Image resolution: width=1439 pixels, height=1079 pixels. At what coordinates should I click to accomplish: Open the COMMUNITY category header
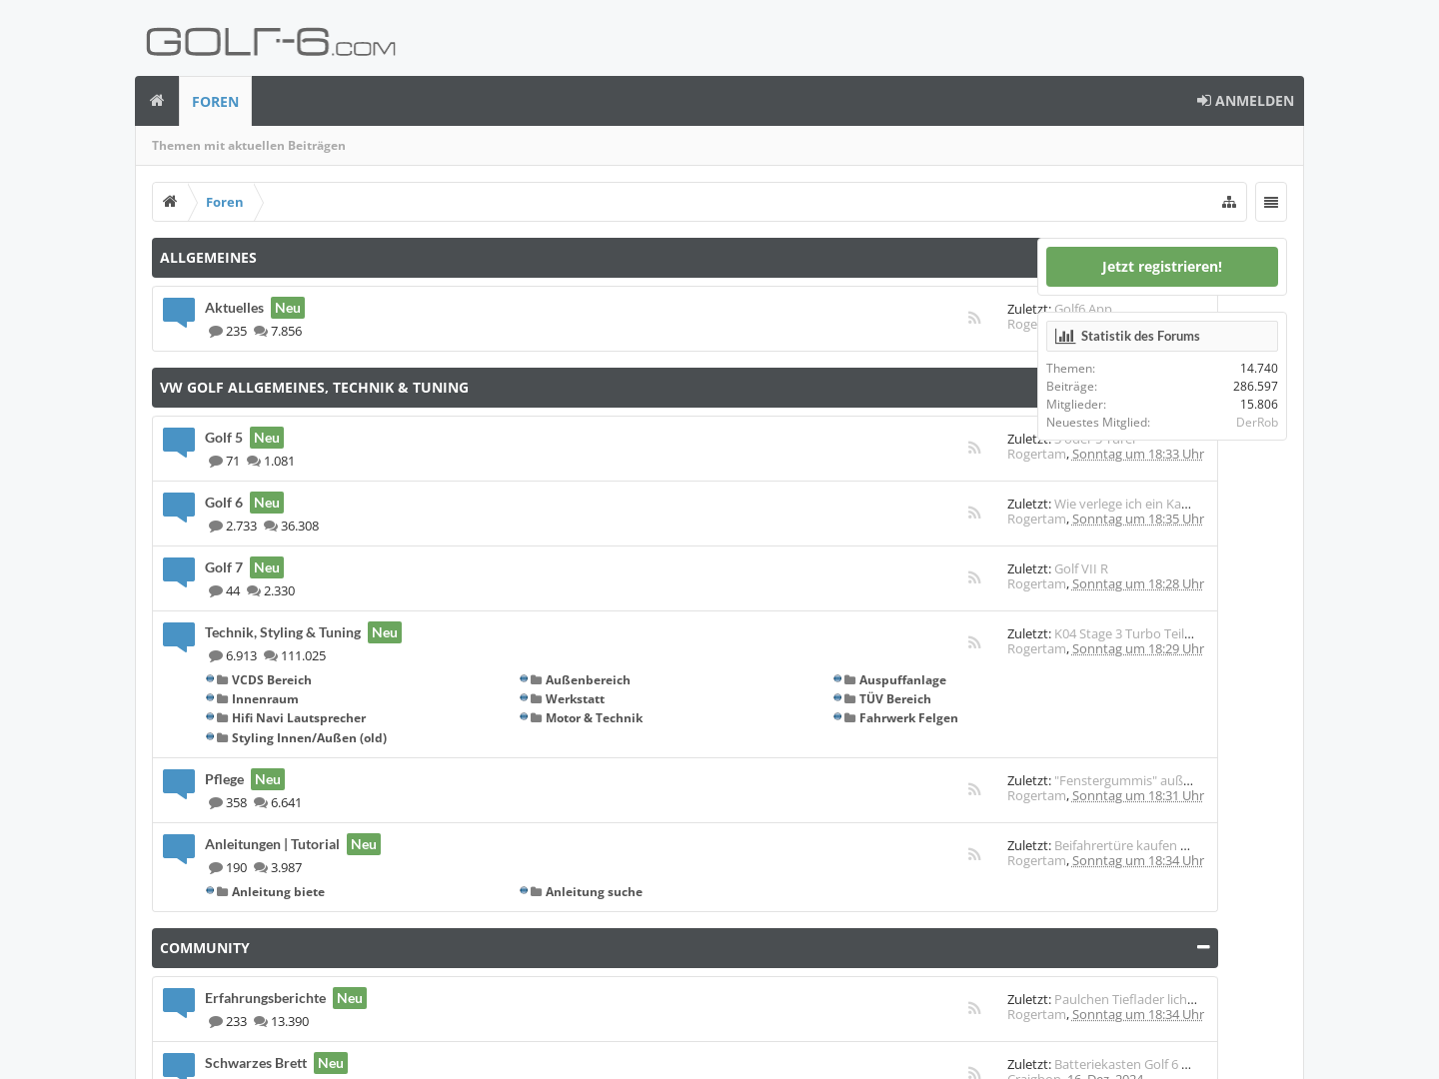(x=205, y=948)
